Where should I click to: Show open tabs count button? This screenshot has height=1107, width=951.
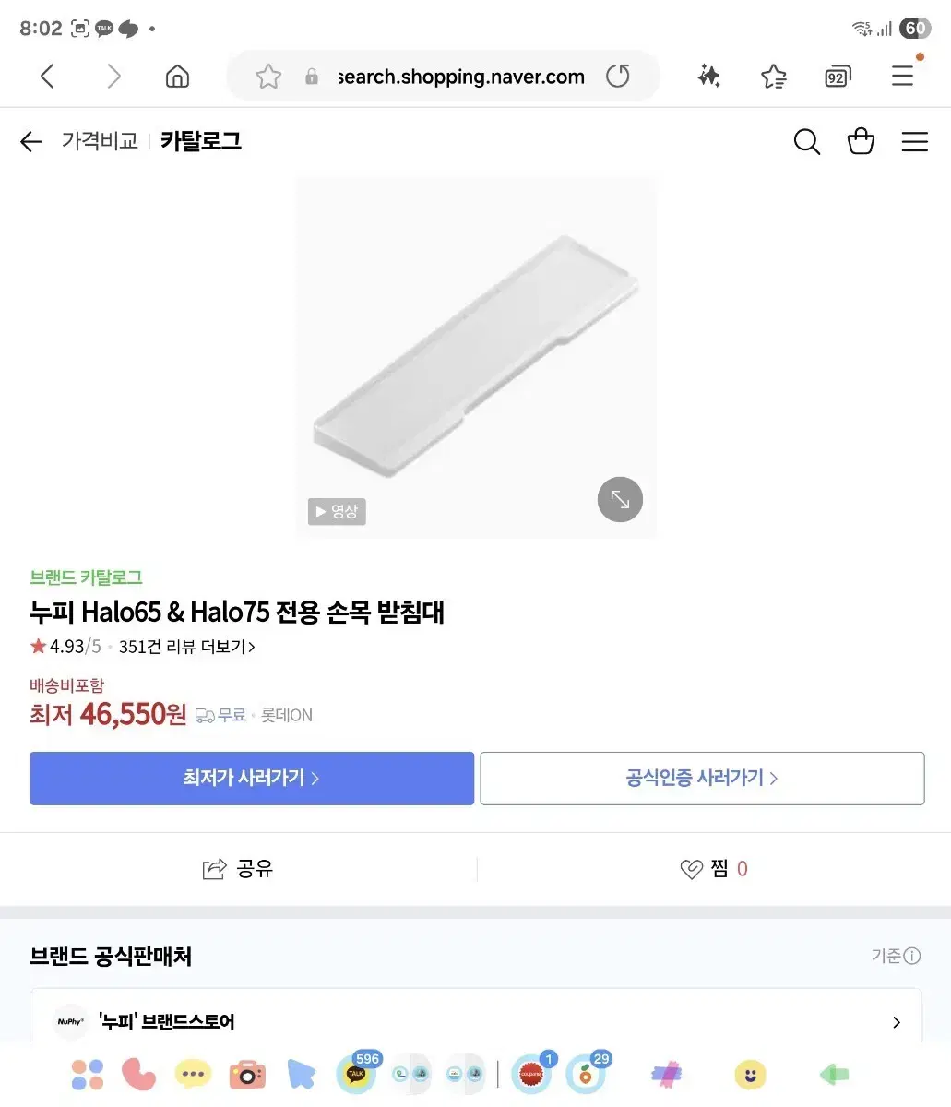click(837, 77)
